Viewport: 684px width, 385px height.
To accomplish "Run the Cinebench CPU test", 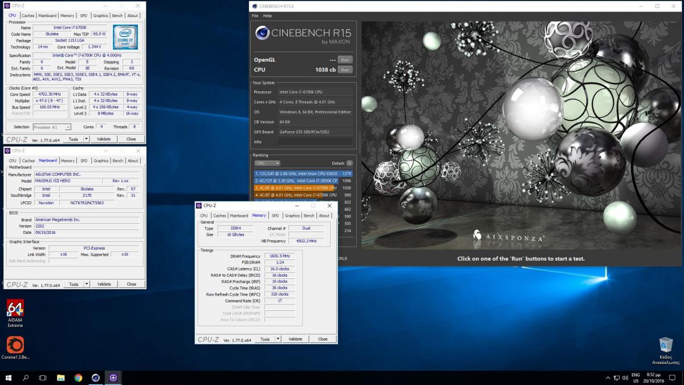I will coord(345,70).
